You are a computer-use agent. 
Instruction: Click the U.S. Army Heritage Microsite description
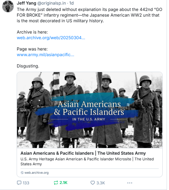(x=87, y=161)
